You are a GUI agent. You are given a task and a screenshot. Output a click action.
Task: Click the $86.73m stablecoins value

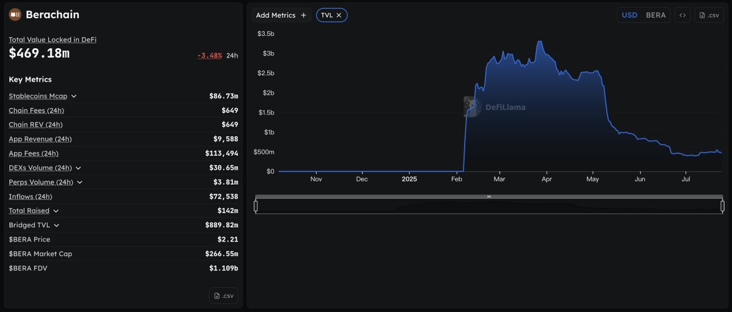pos(223,96)
